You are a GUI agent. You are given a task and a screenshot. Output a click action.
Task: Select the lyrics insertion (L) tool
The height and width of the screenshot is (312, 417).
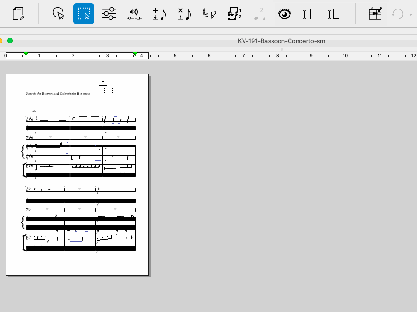pyautogui.click(x=334, y=14)
